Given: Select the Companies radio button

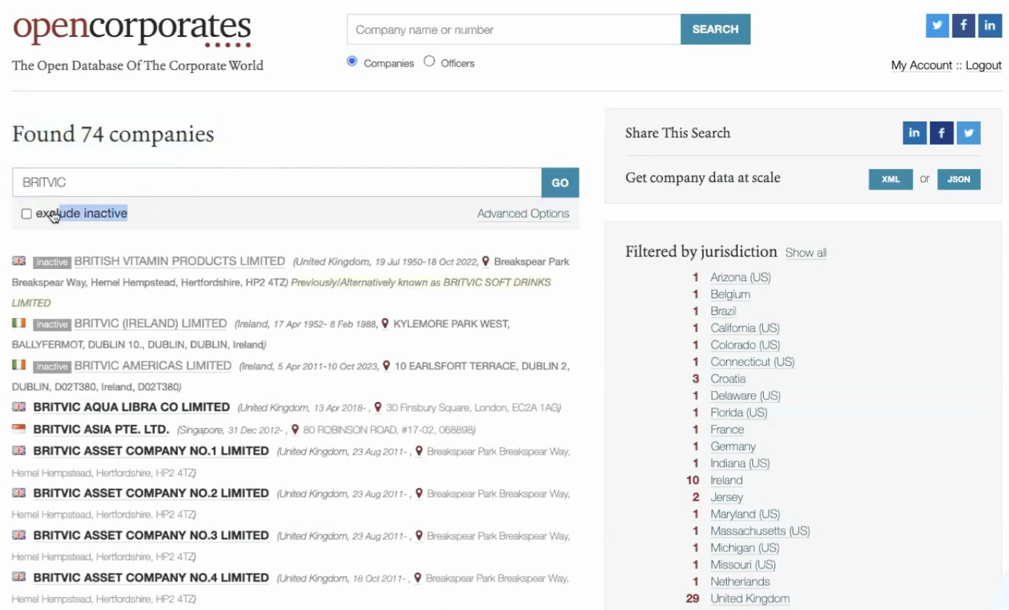Looking at the screenshot, I should click(x=352, y=61).
